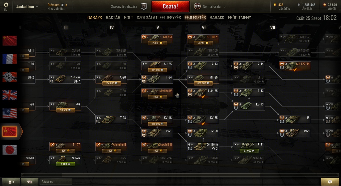Click the 880 000 purchase button for MT-25
Image resolution: width=341 pixels, height=186 pixels.
coord(203,83)
